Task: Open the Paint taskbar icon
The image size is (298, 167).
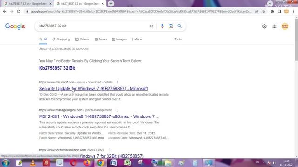Action: (181, 163)
